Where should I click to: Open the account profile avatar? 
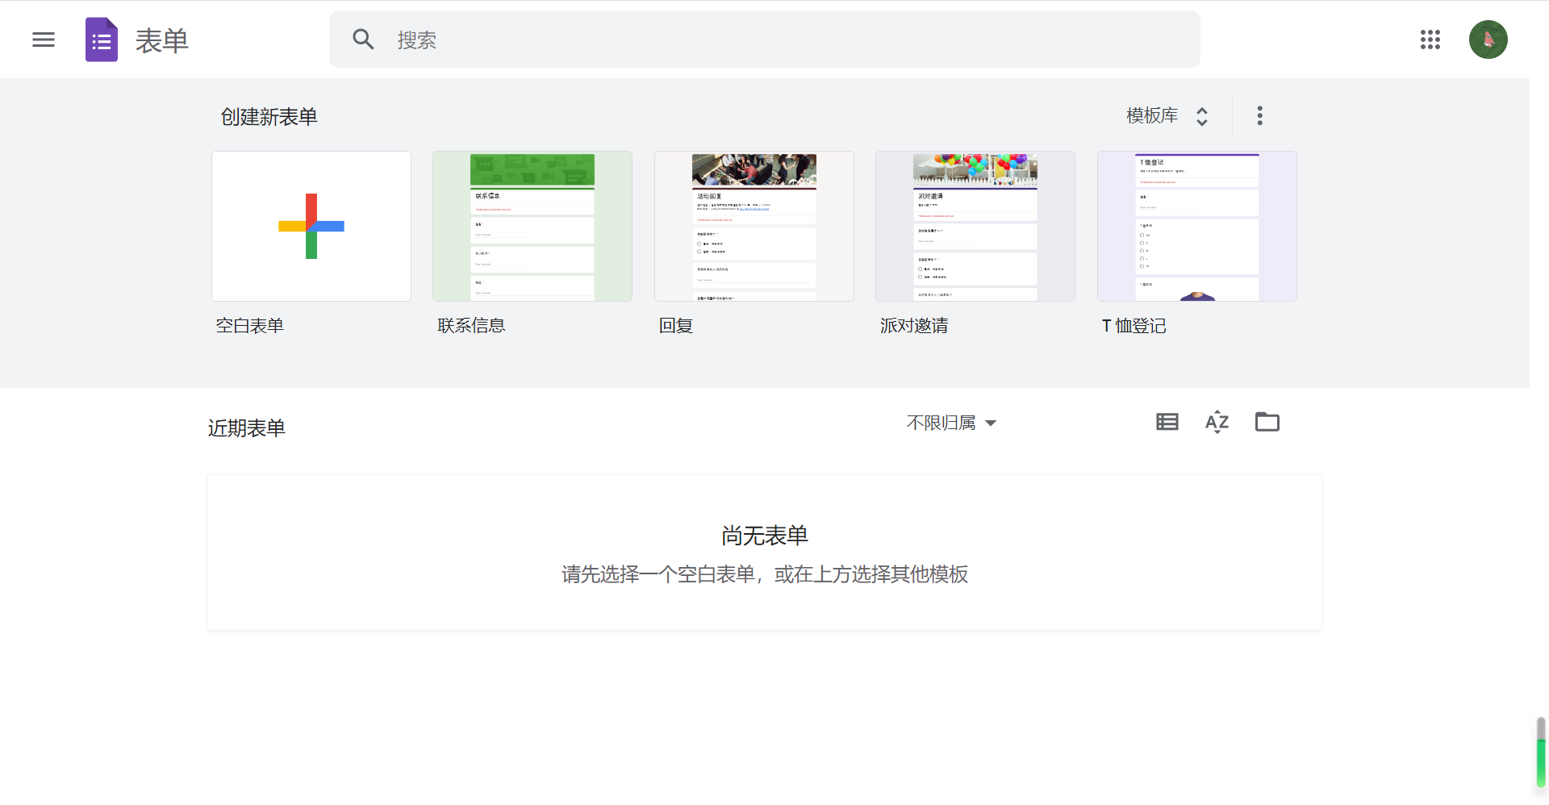click(x=1488, y=40)
